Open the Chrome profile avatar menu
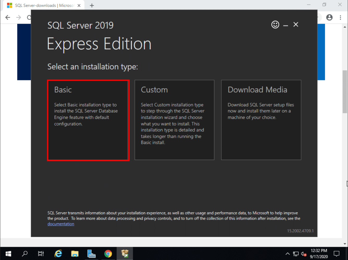 click(329, 17)
